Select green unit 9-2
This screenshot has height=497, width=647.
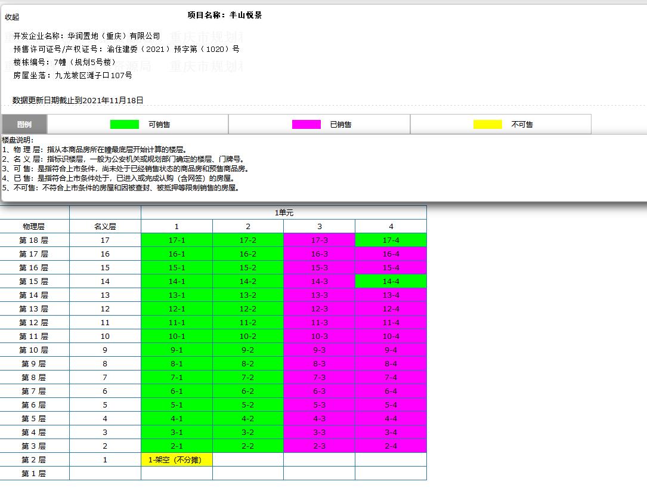(x=247, y=350)
